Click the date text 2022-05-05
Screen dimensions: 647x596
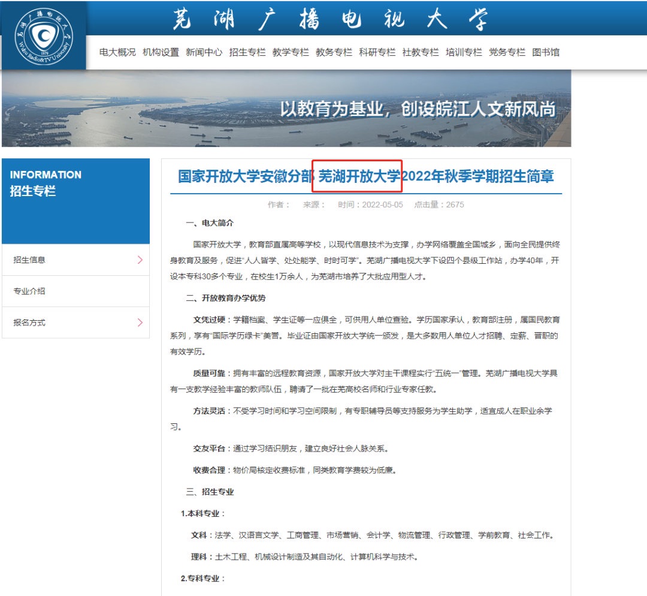[382, 204]
